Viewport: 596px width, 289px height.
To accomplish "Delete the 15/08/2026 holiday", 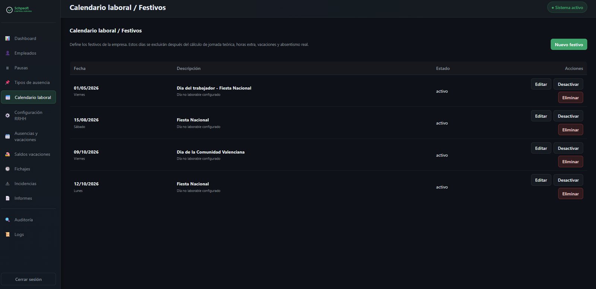I will point(570,130).
